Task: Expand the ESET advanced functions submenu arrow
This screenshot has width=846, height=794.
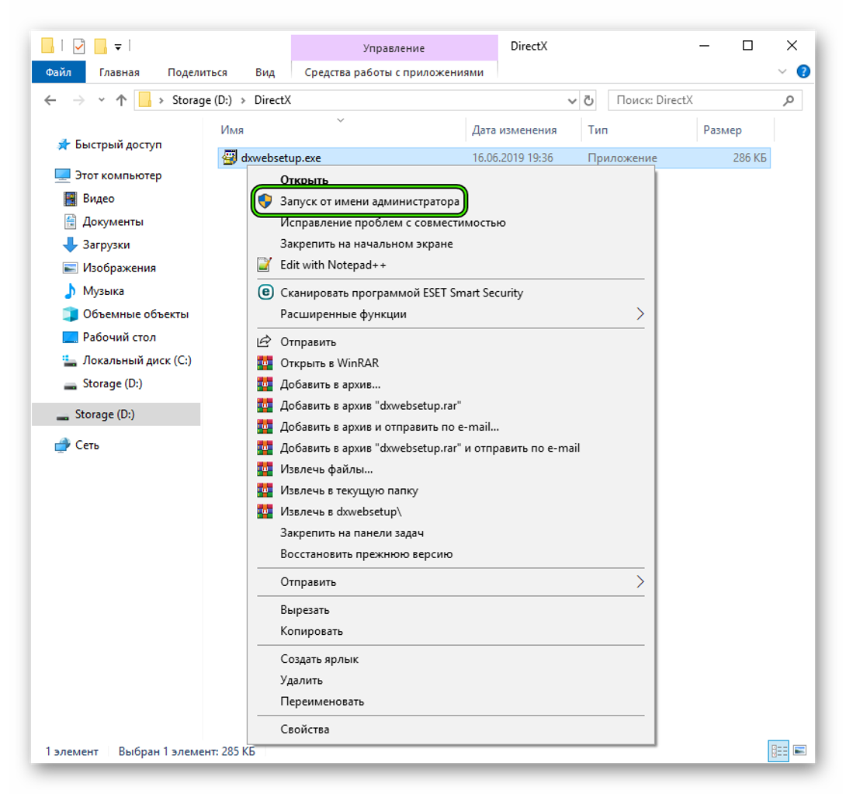Action: (640, 314)
